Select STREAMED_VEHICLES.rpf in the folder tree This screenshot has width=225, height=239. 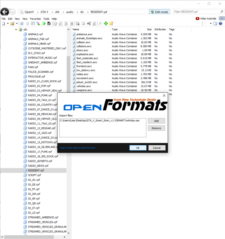42,222
